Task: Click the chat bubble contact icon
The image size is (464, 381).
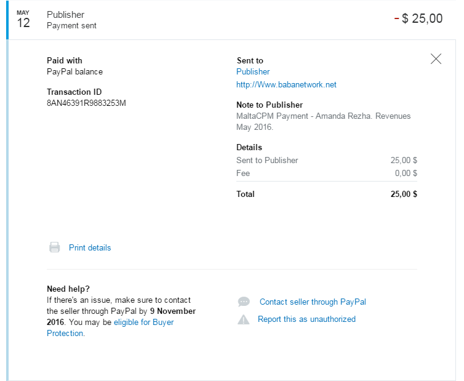Action: [x=244, y=302]
